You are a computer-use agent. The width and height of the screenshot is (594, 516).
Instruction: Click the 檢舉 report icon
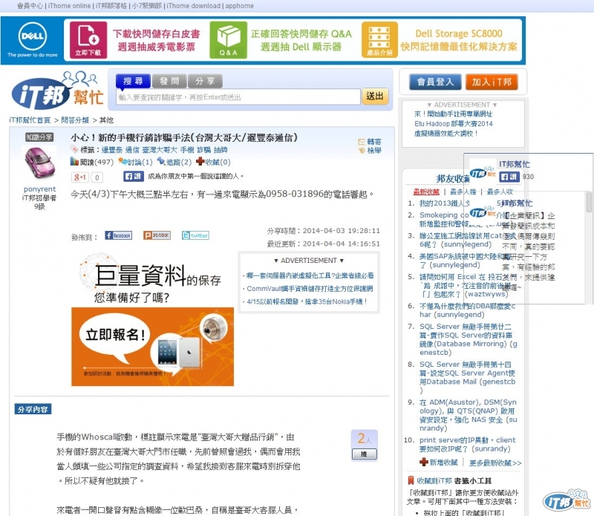(x=362, y=151)
